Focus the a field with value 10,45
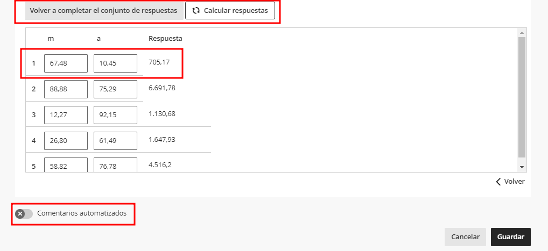This screenshot has width=548, height=251. coord(115,63)
